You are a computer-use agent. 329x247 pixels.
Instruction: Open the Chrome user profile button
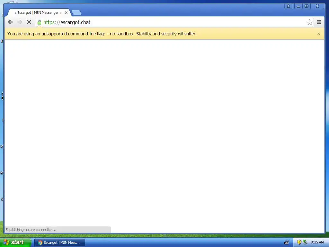tap(289, 6)
